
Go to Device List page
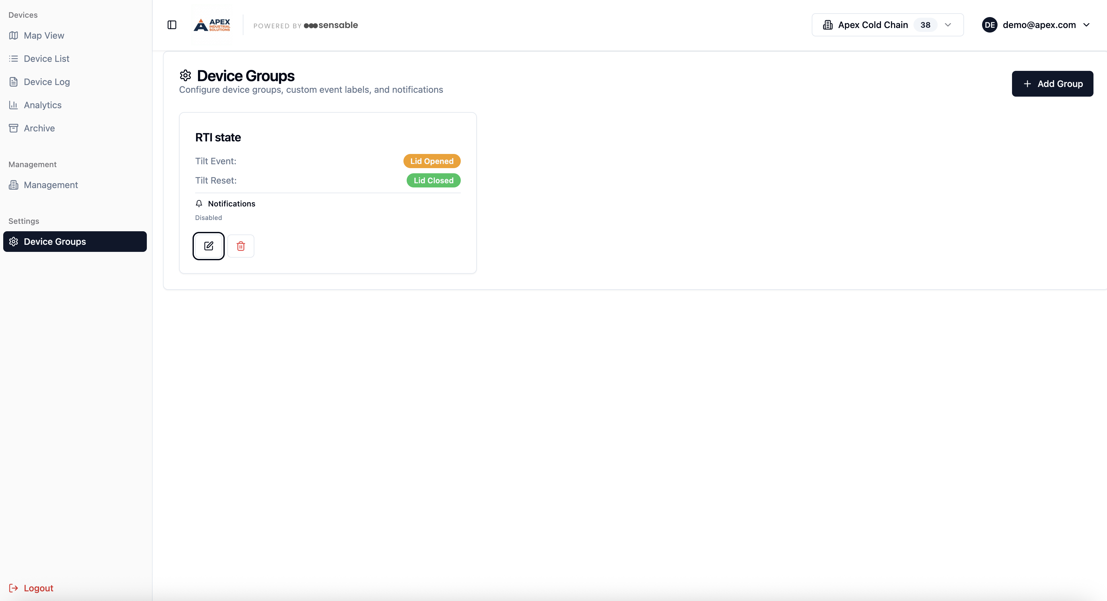pyautogui.click(x=46, y=59)
